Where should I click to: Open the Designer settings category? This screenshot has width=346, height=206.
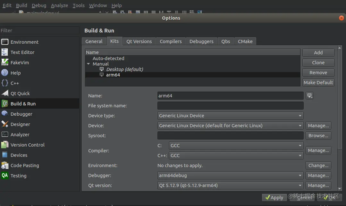click(x=40, y=124)
